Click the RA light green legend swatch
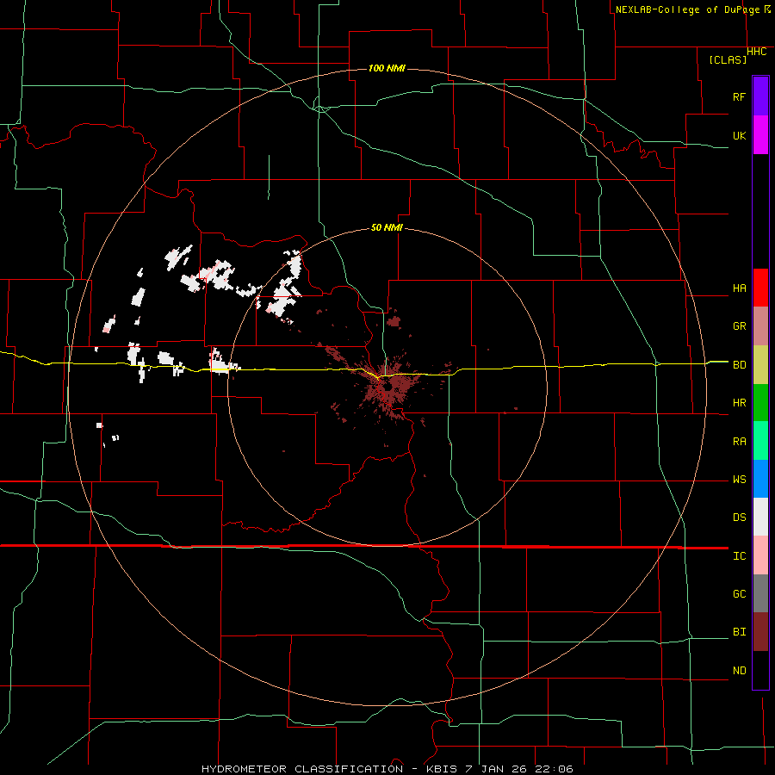The width and height of the screenshot is (775, 775). click(760, 441)
